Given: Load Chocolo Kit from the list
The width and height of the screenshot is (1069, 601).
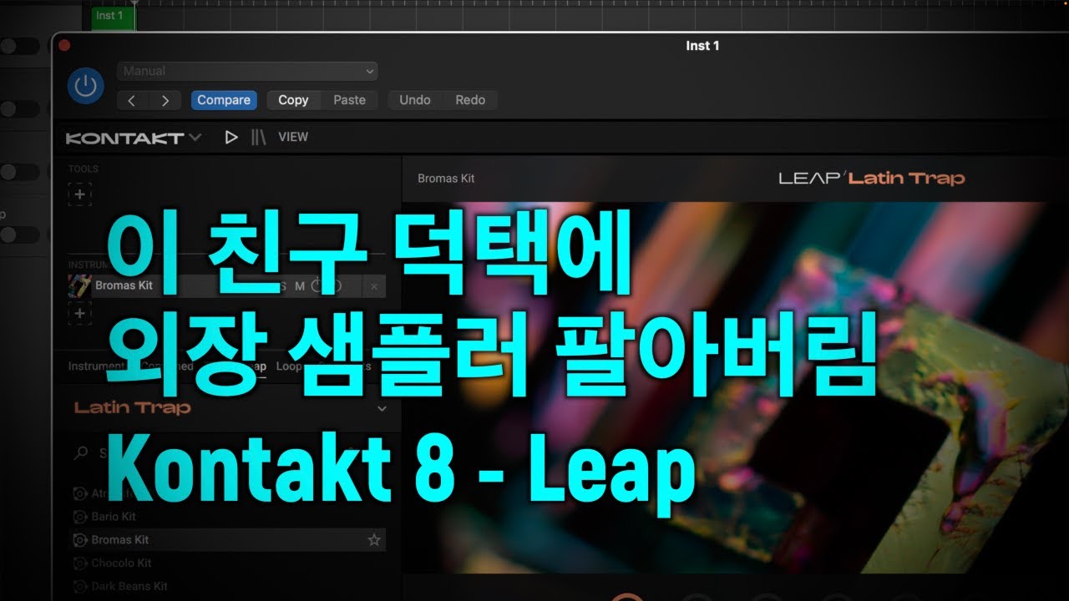Looking at the screenshot, I should click(121, 563).
